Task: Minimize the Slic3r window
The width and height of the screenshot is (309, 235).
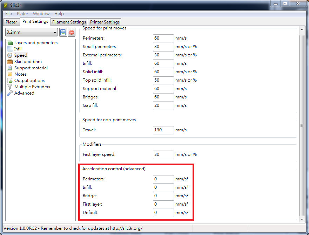Action: (275, 4)
